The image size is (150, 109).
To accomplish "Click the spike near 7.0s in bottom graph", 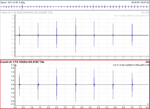I will click(132, 85).
